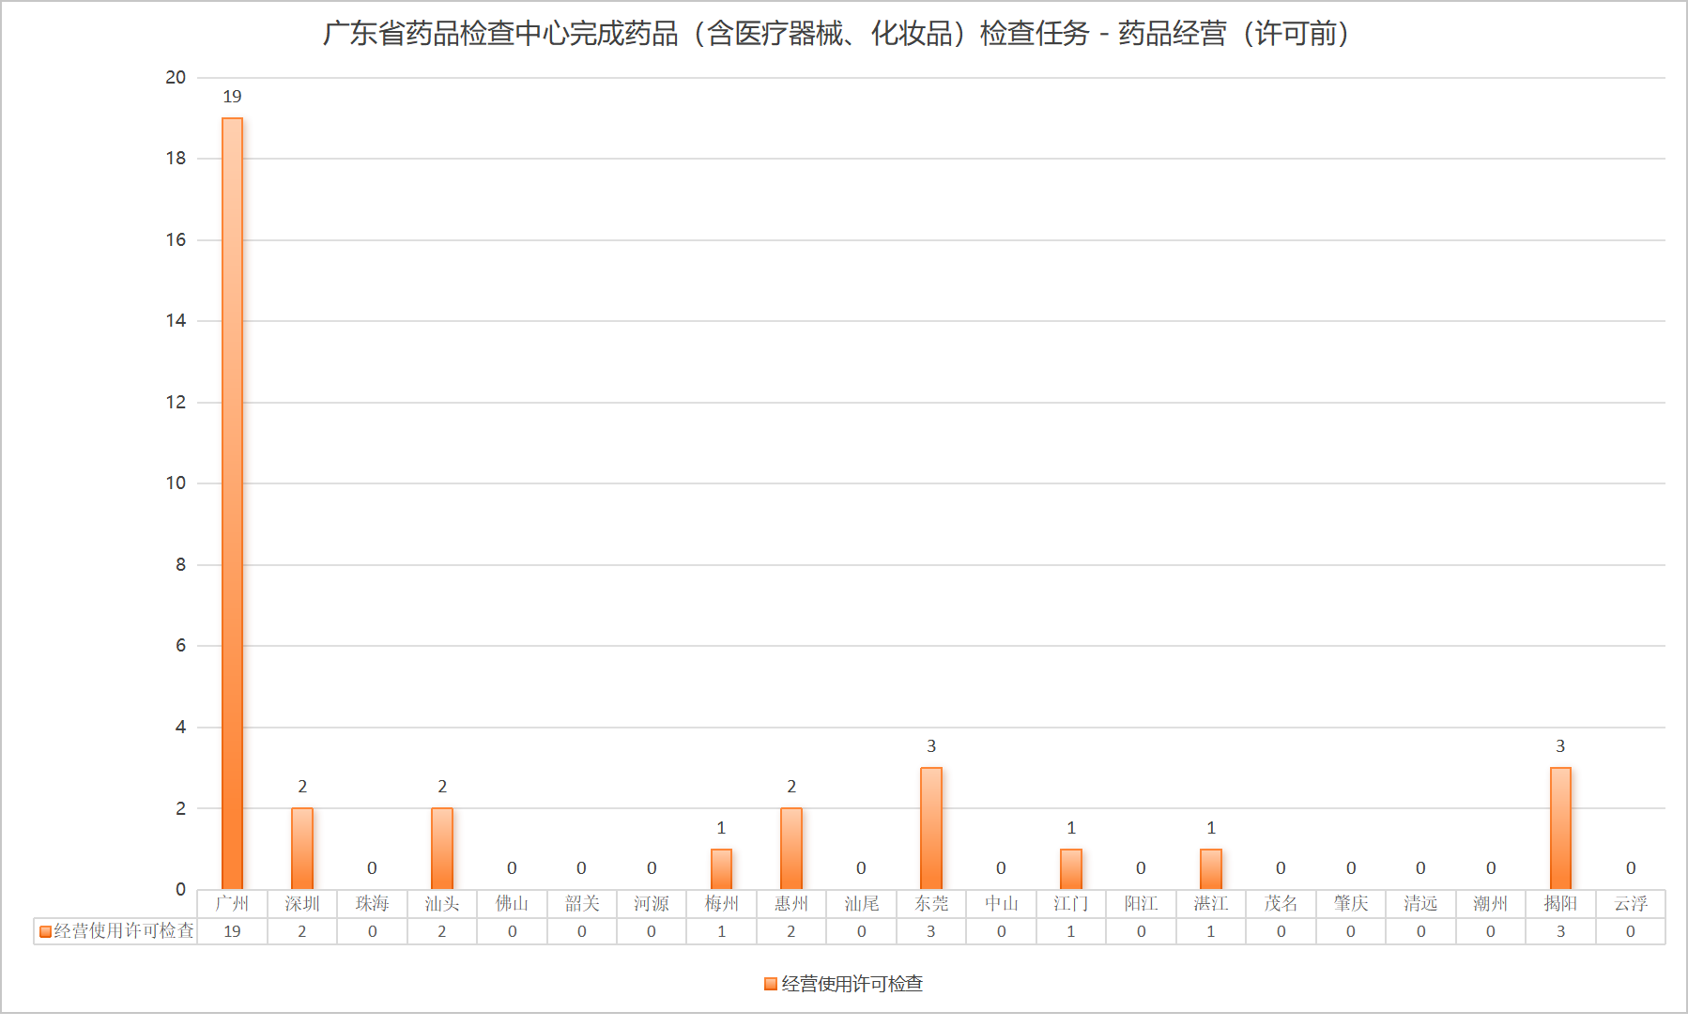Click the table cell 19 under 广州
Viewport: 1688px width, 1027px height.
click(232, 931)
